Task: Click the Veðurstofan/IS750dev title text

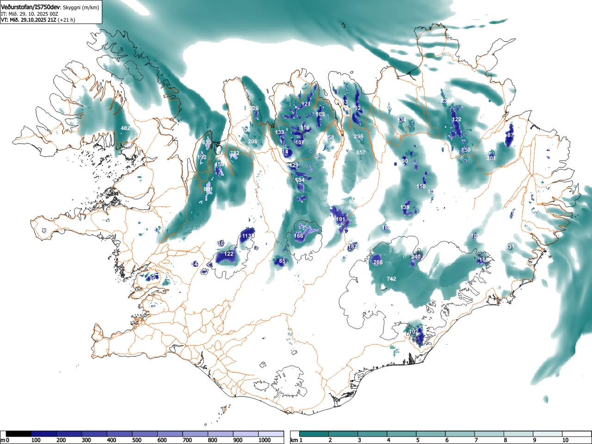Action: pyautogui.click(x=31, y=7)
